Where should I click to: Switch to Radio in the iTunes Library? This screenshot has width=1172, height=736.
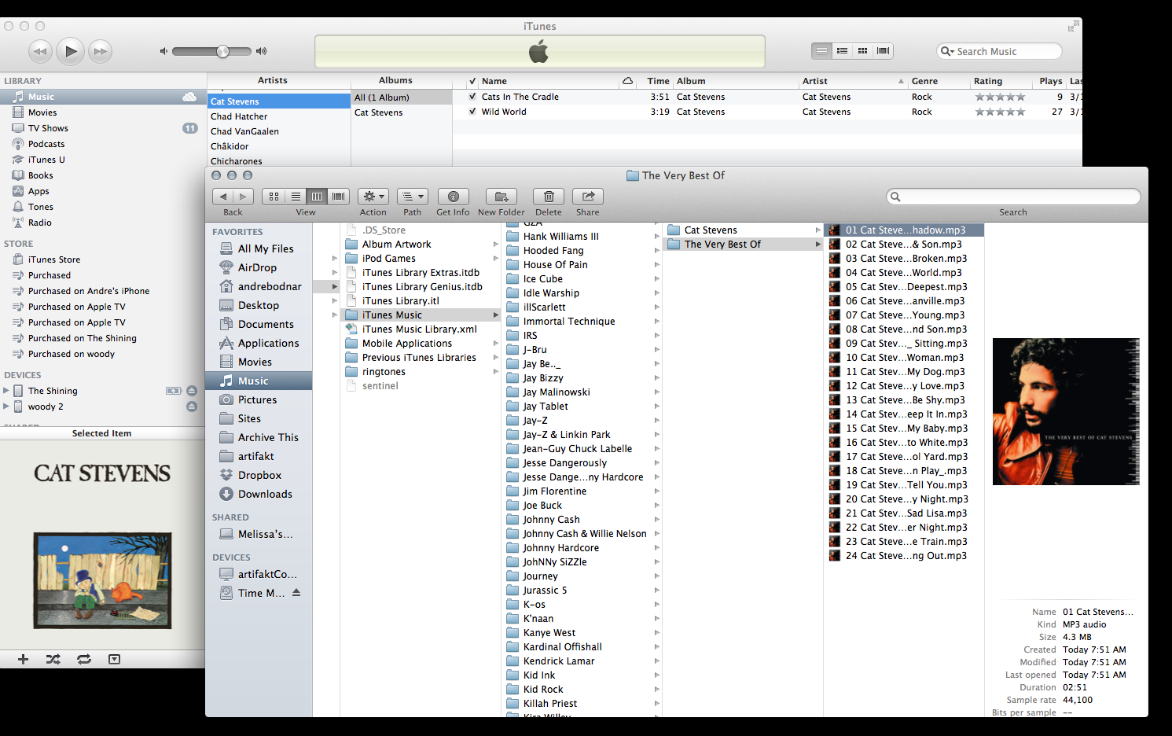39,222
